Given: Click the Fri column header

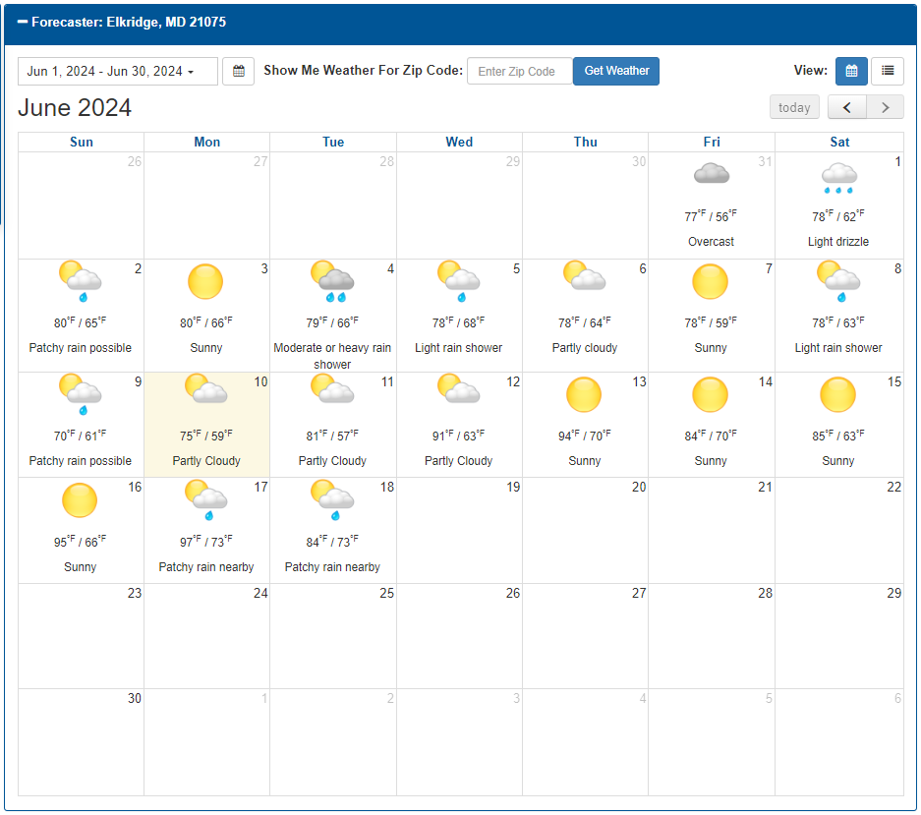Looking at the screenshot, I should pyautogui.click(x=712, y=143).
